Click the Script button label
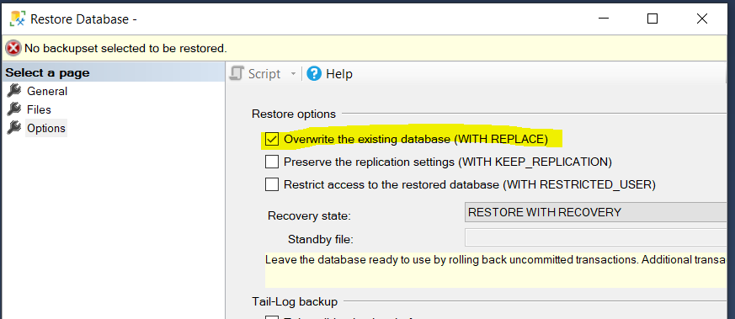This screenshot has width=735, height=319. (x=264, y=74)
